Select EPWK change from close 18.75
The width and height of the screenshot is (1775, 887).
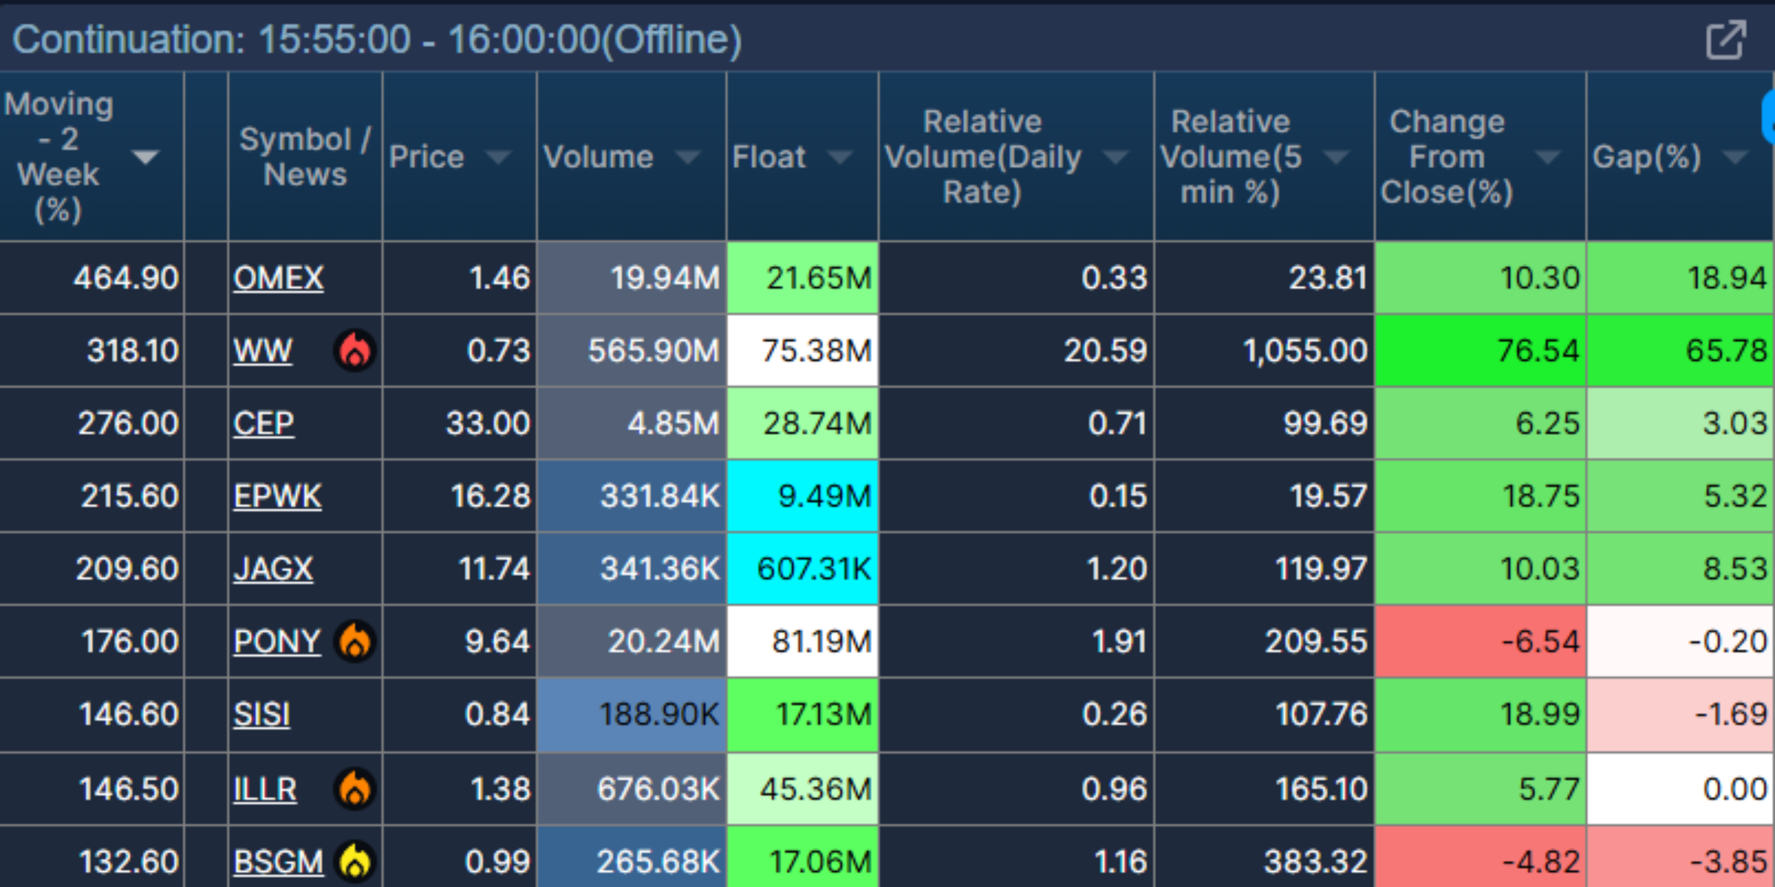[1481, 496]
